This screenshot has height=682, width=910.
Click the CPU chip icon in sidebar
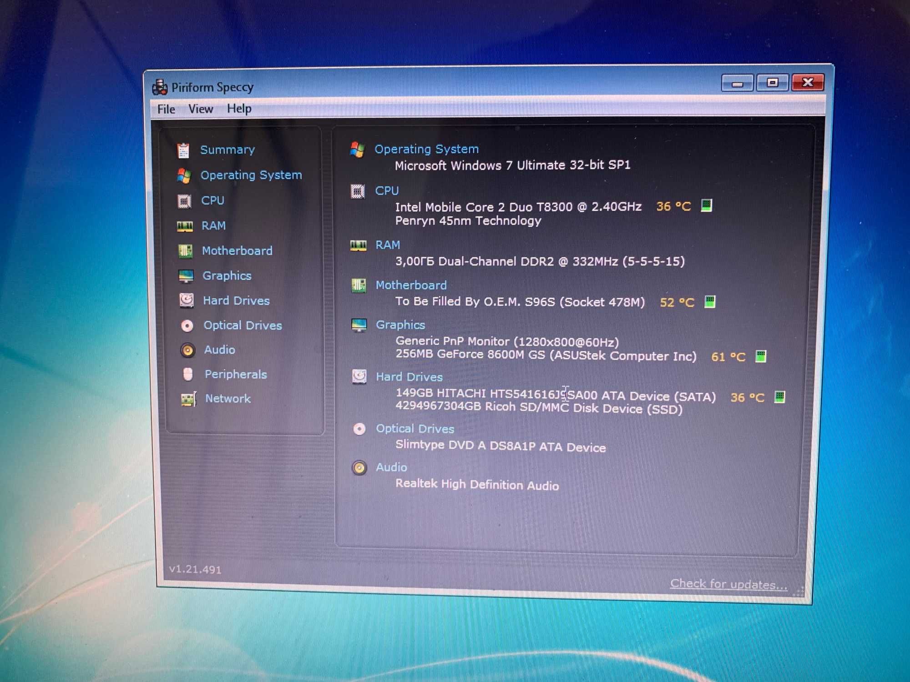184,201
